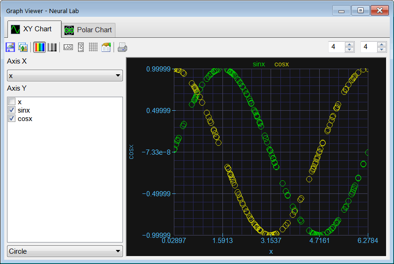Click the x axis title below chart
Image resolution: width=394 pixels, height=264 pixels.
(x=271, y=252)
